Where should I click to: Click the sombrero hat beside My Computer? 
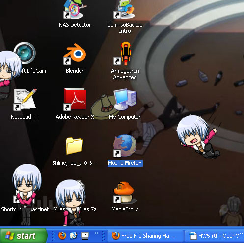(x=104, y=107)
